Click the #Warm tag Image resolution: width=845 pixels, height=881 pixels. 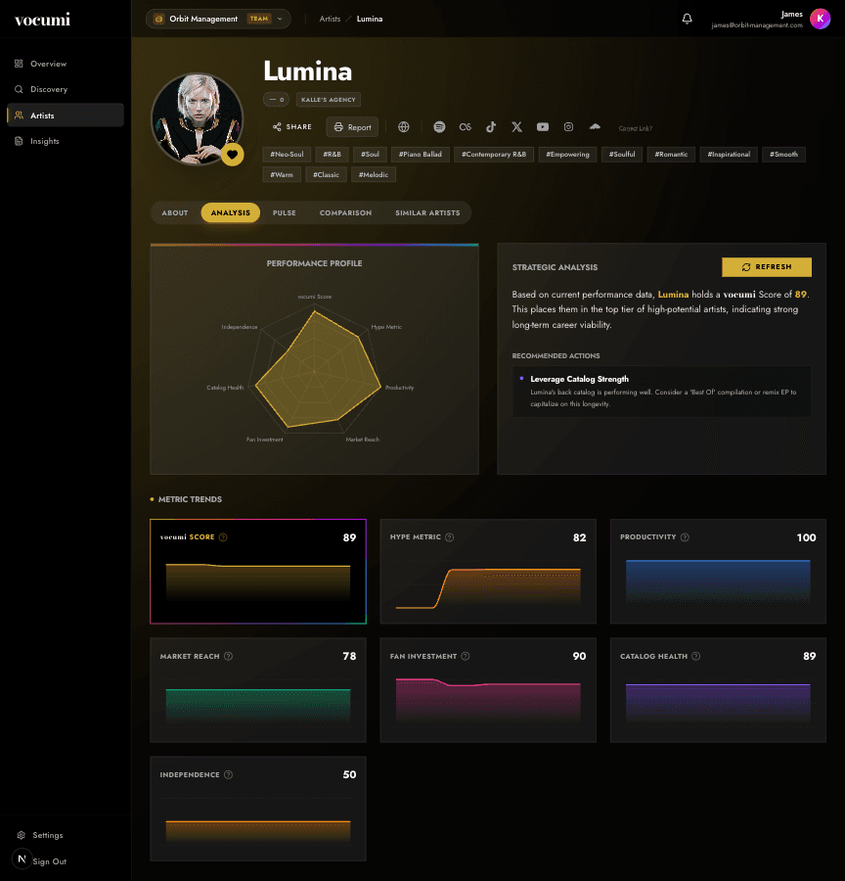pyautogui.click(x=282, y=175)
